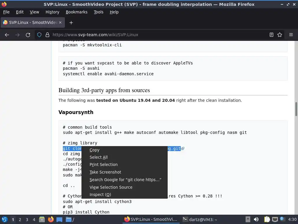The height and width of the screenshot is (224, 298).
Task: Click the "# common build tools" comment
Action: [x=87, y=127]
